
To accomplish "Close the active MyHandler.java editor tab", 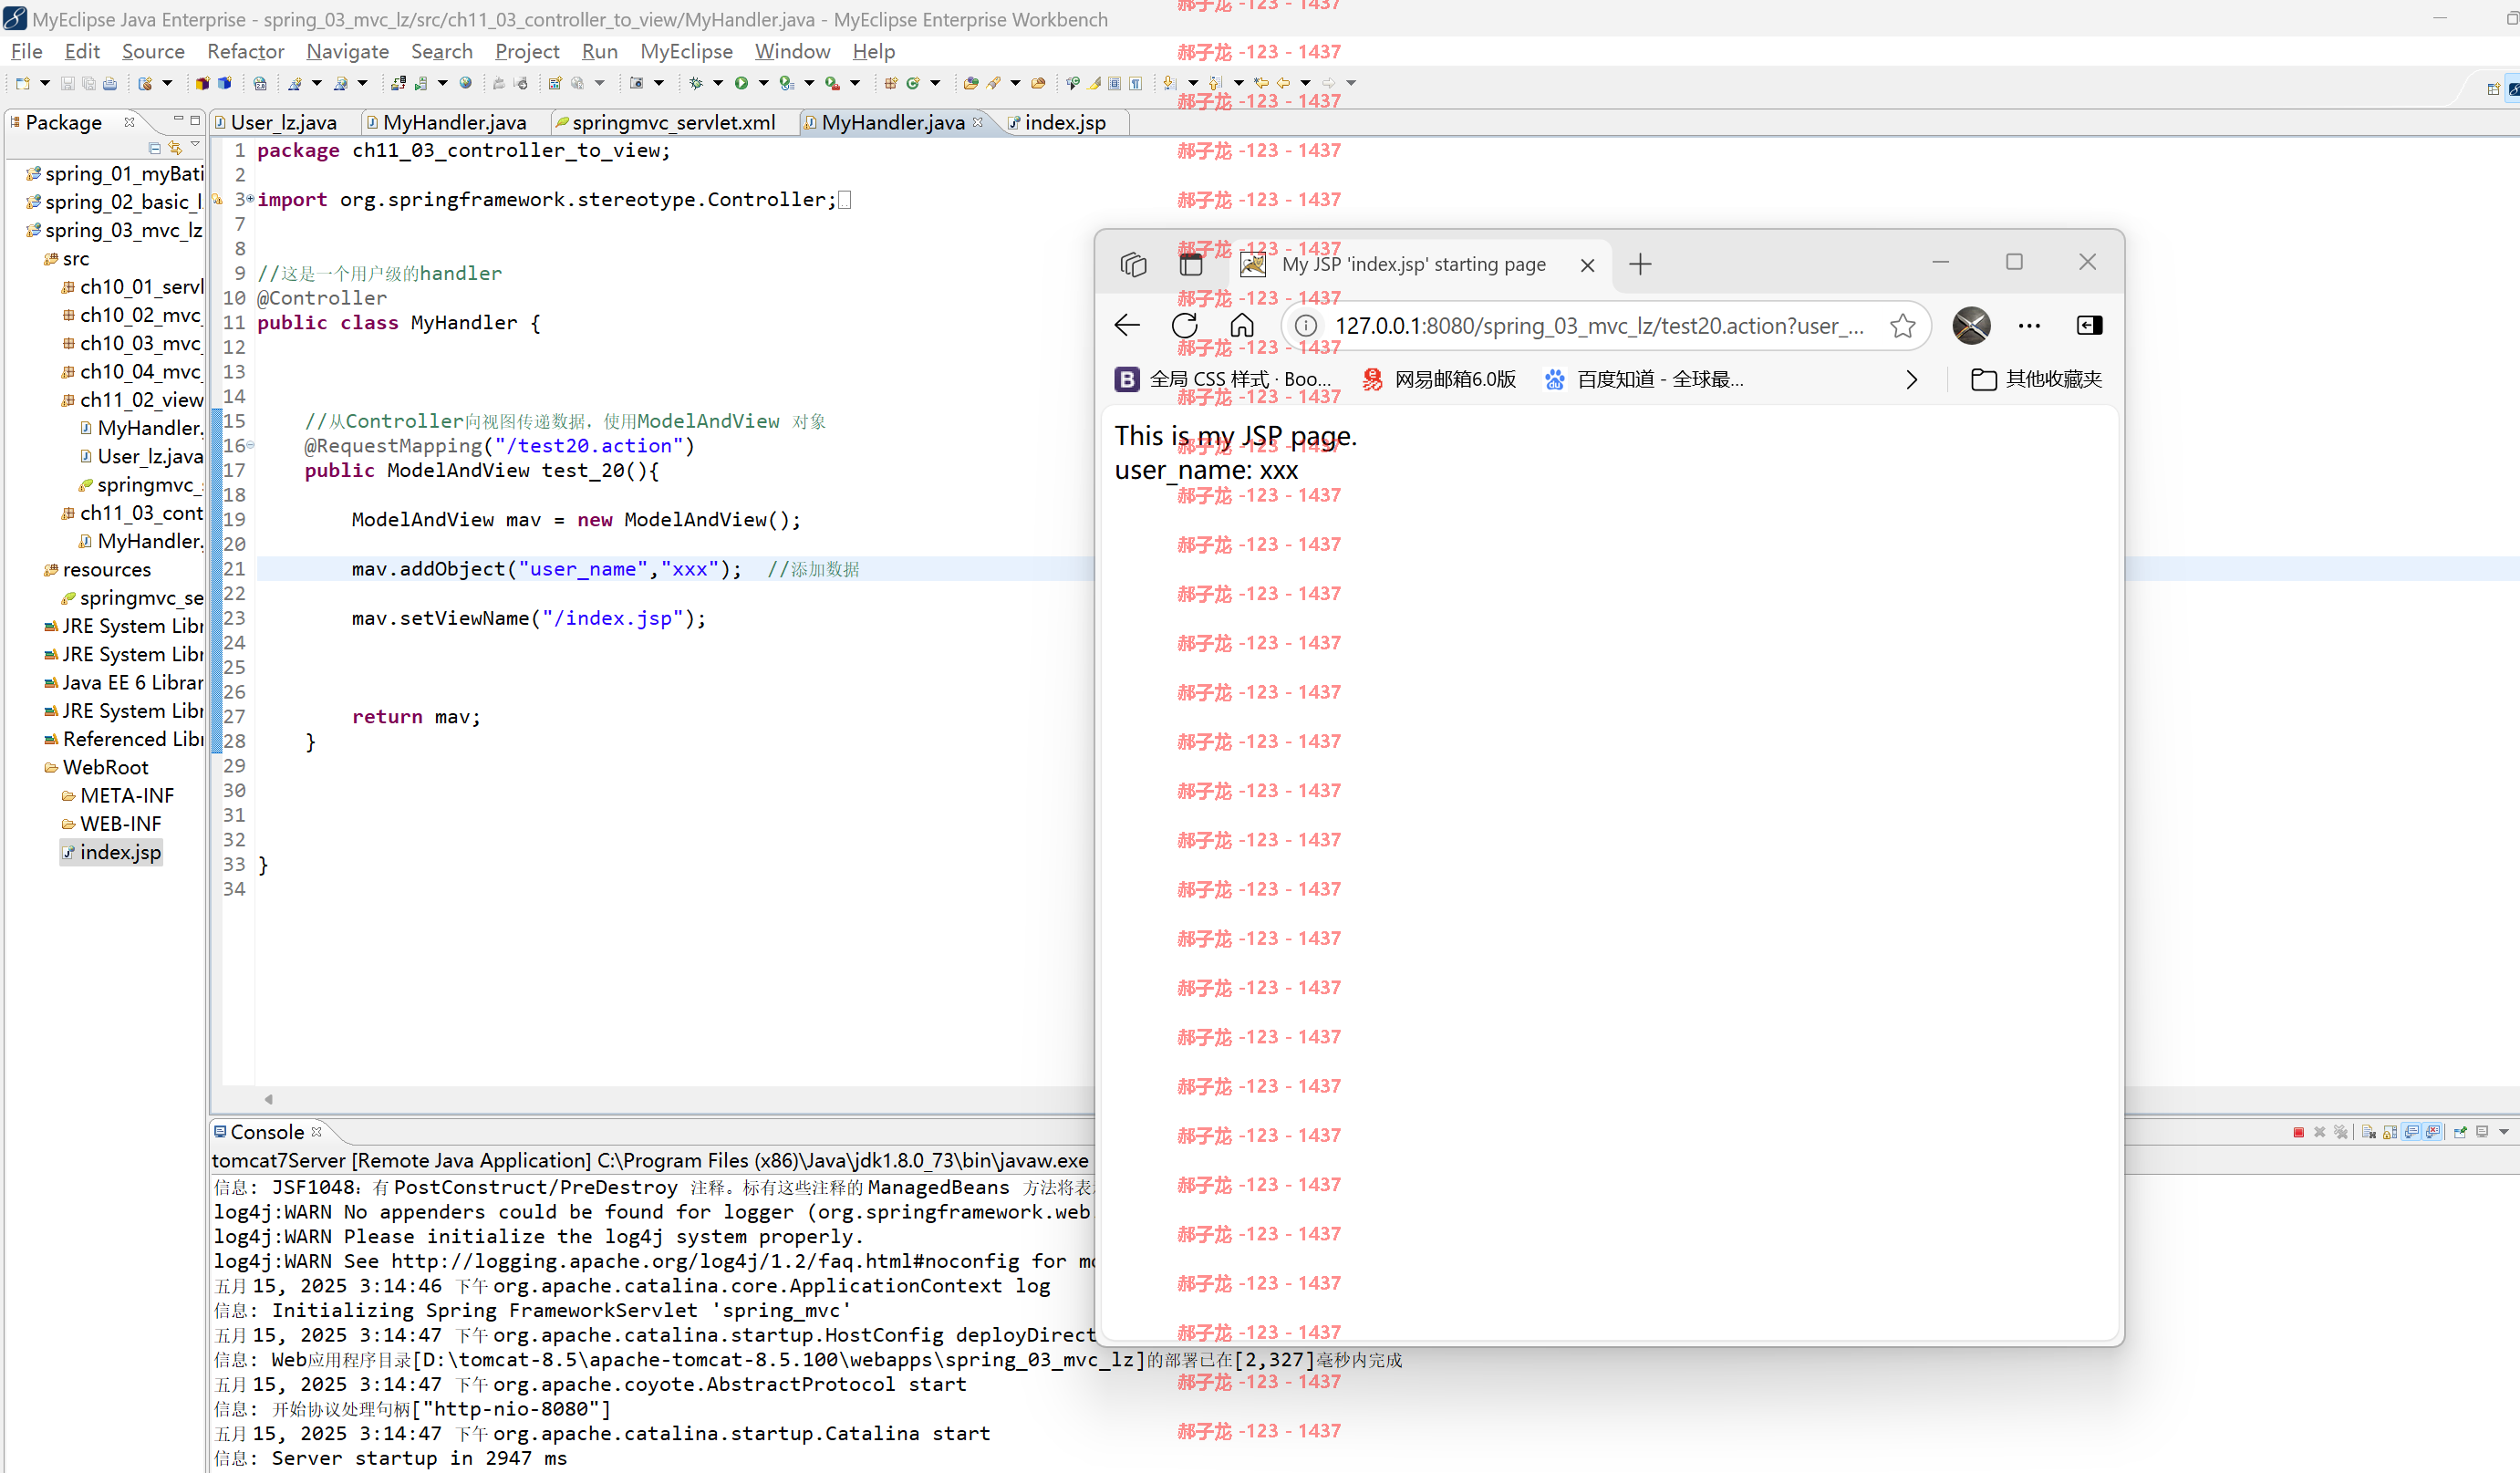I will tap(978, 121).
